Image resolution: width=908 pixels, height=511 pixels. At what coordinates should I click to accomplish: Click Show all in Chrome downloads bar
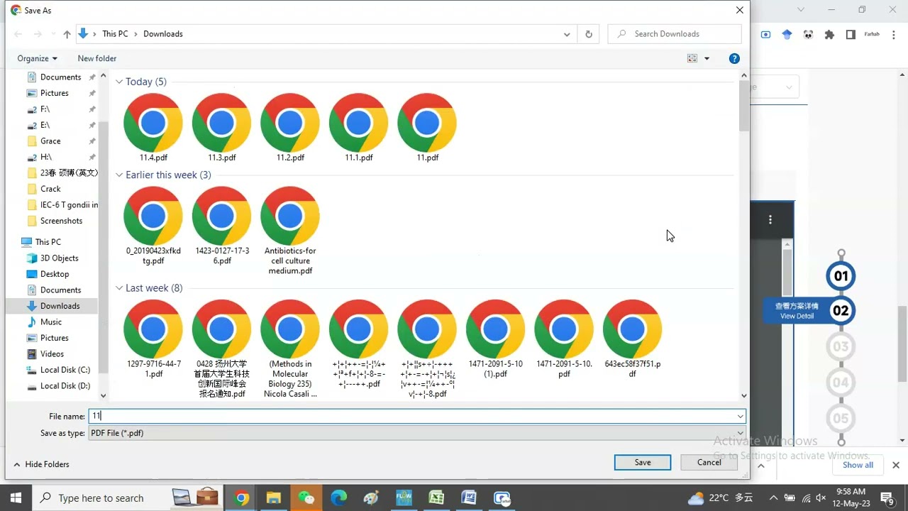click(858, 465)
